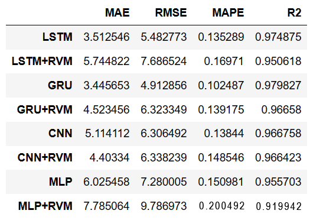Click LSTM R2 value 0.974875
This screenshot has width=310, height=220.
pyautogui.click(x=278, y=37)
